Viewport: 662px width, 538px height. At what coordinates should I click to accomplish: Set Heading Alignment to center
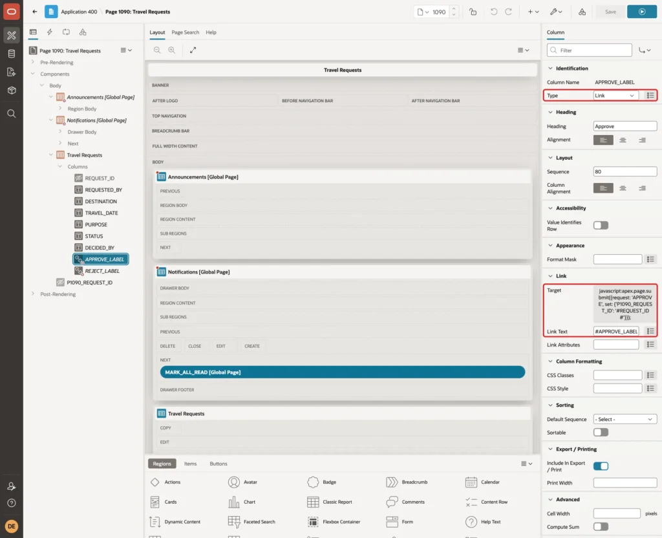[x=623, y=140]
